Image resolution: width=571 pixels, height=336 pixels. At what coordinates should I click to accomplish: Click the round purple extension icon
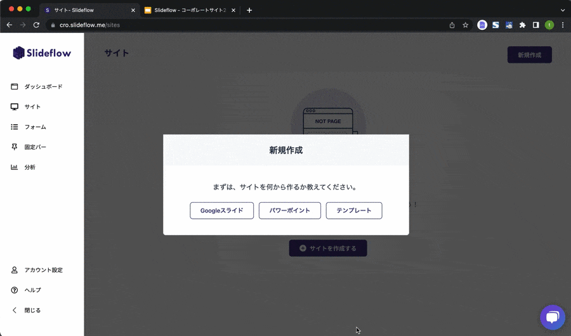(x=482, y=25)
